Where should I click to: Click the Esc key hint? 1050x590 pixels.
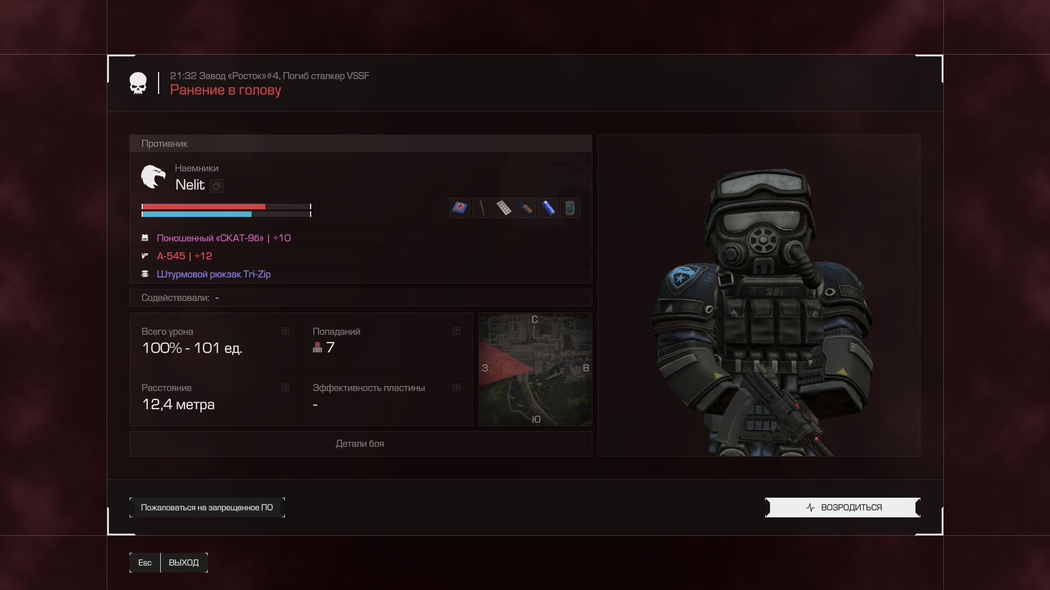point(145,563)
